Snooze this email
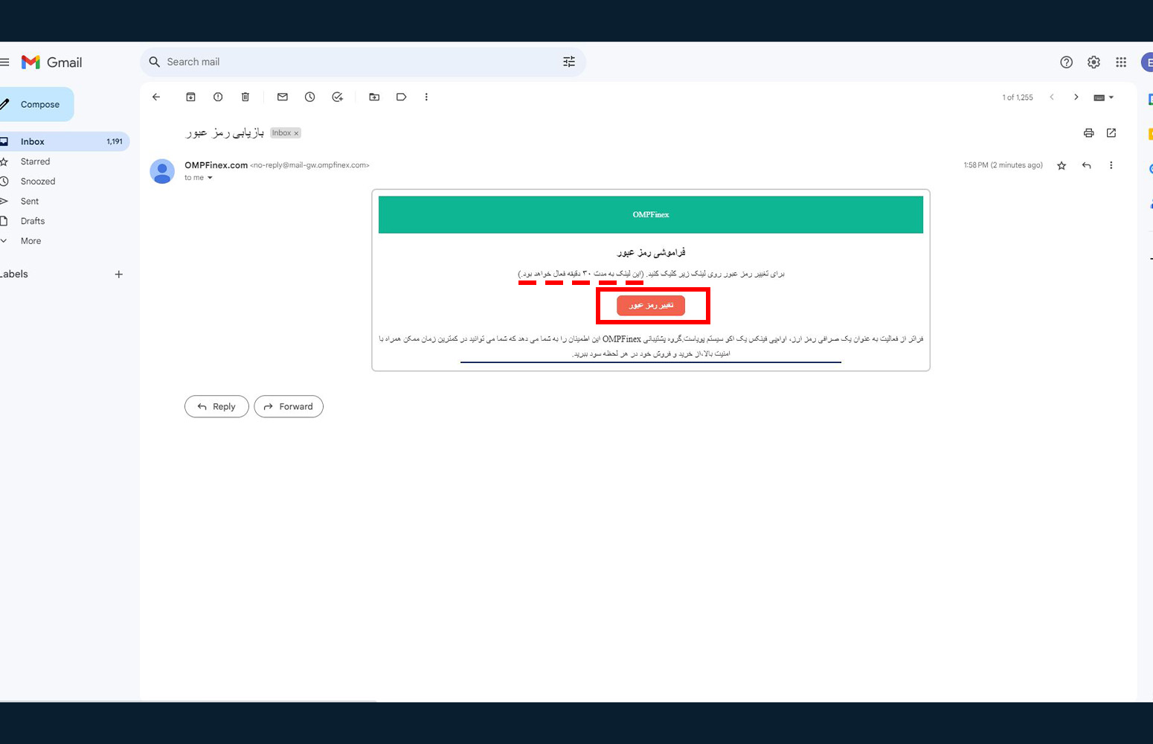This screenshot has height=744, width=1153. (x=310, y=97)
